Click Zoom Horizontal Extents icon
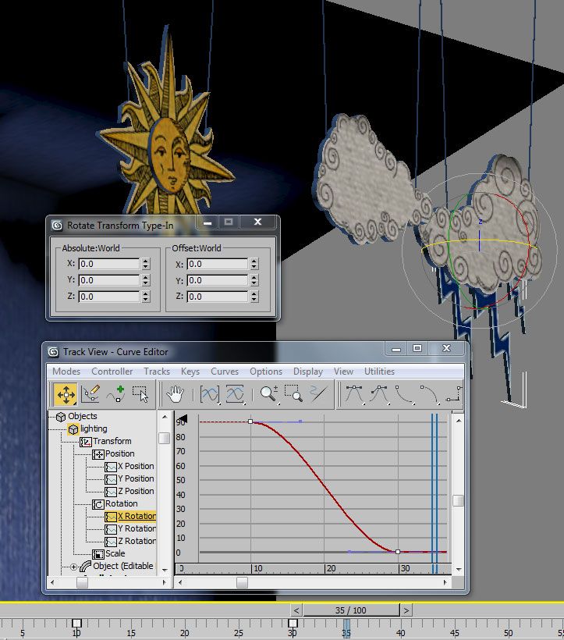564x640 pixels. tap(211, 393)
